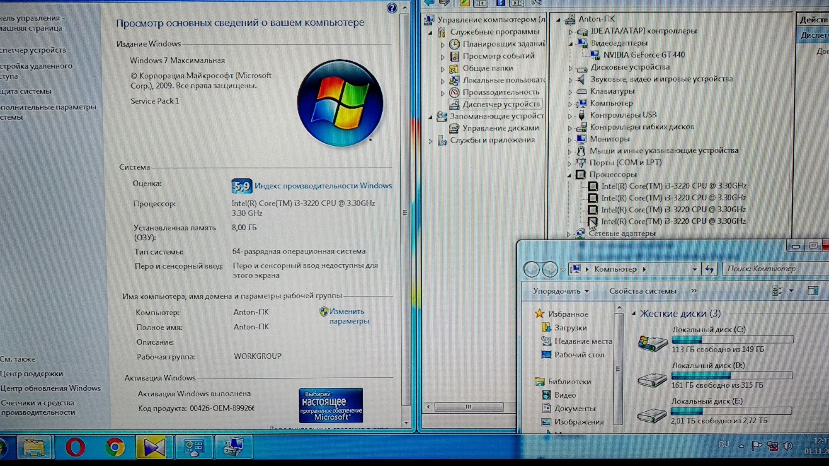Open Изображения library
This screenshot has width=829, height=466.
pyautogui.click(x=579, y=422)
